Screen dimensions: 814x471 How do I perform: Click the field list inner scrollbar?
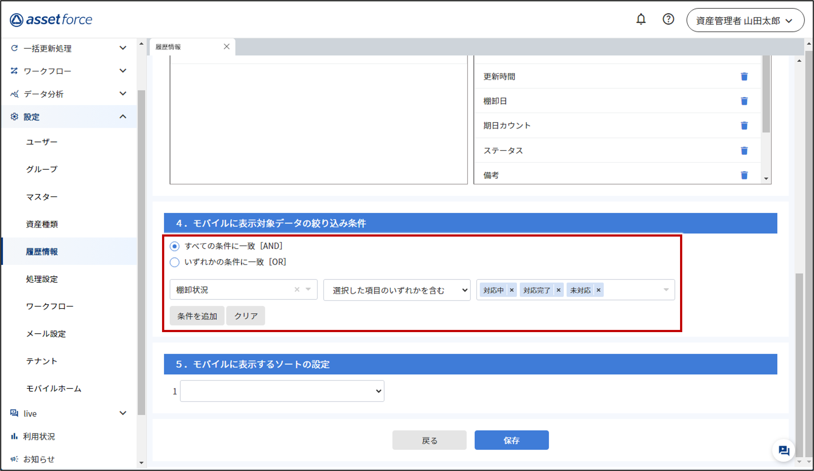coord(766,94)
